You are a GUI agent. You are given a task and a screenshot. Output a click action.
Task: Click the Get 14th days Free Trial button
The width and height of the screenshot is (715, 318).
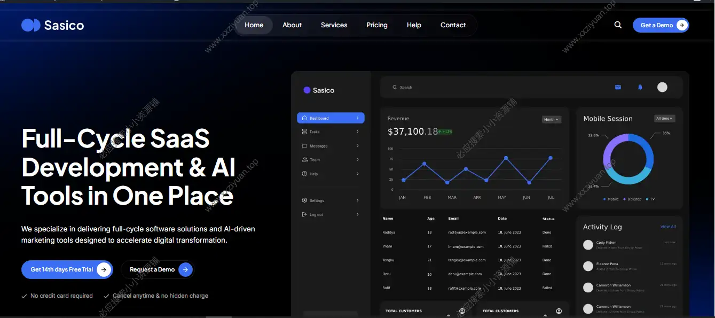(67, 269)
